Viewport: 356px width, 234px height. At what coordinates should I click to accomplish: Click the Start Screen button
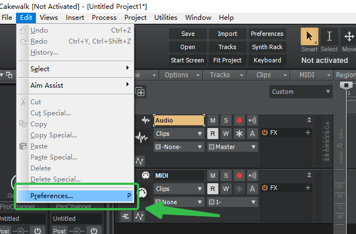click(188, 60)
